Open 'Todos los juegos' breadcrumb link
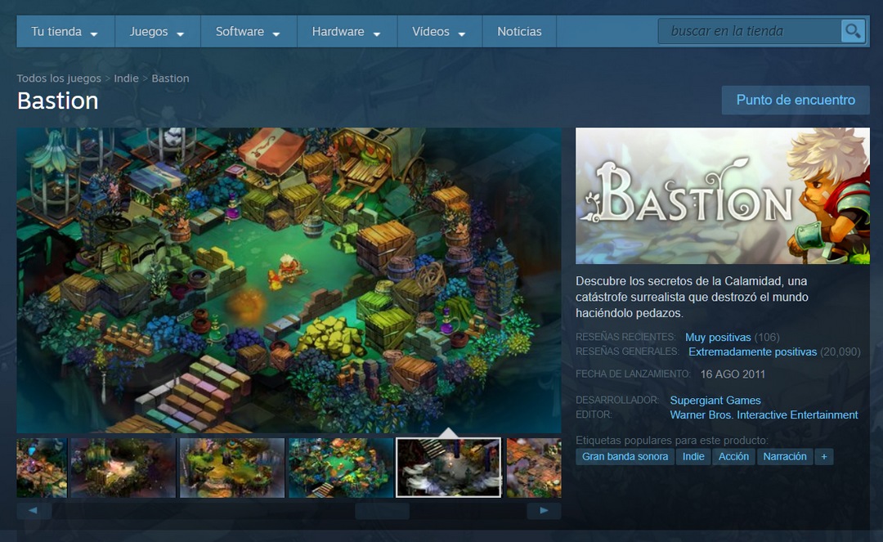The image size is (883, 542). [59, 78]
